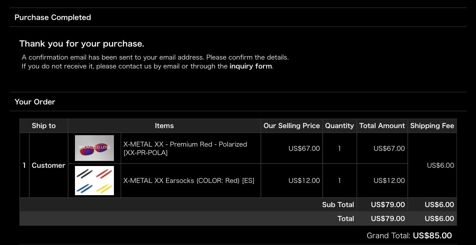Click the Quantity column header
This screenshot has width=476, height=245.
339,125
